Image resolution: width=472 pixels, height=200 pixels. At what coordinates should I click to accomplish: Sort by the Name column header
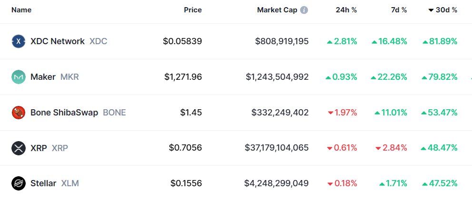(x=21, y=10)
